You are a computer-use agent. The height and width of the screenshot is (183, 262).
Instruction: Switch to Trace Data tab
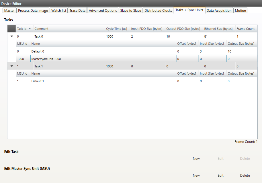pyautogui.click(x=77, y=11)
